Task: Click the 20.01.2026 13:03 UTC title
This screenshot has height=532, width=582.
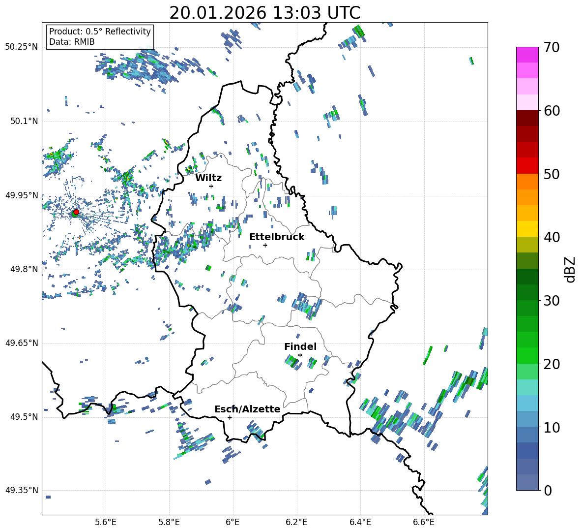Action: tap(264, 13)
